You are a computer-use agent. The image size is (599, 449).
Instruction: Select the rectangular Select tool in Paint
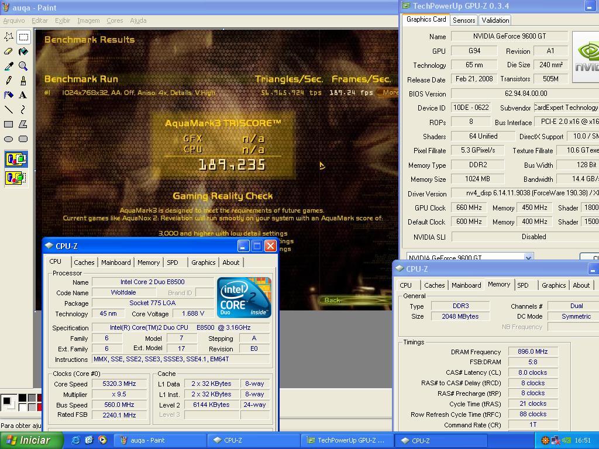[23, 37]
